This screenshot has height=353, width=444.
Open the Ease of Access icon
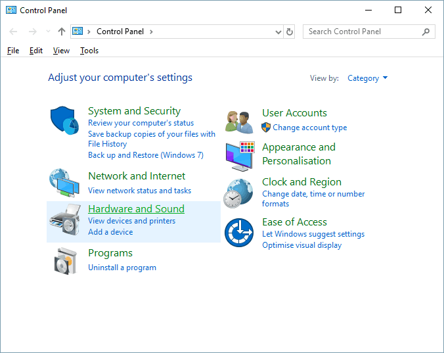(239, 232)
